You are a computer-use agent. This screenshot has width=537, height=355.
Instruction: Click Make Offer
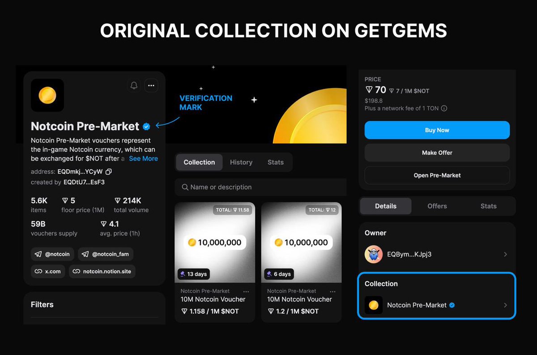point(437,153)
